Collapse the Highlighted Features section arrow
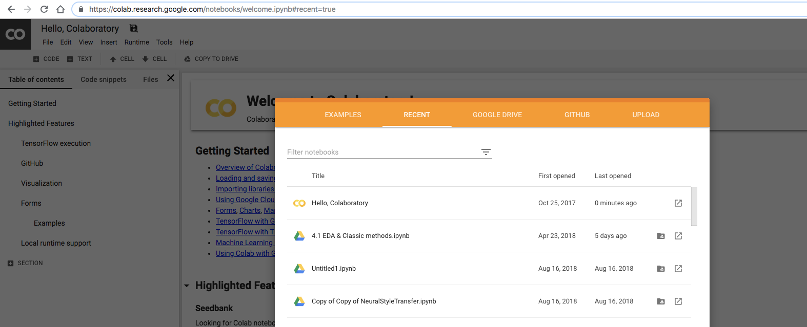The width and height of the screenshot is (807, 327). (187, 286)
